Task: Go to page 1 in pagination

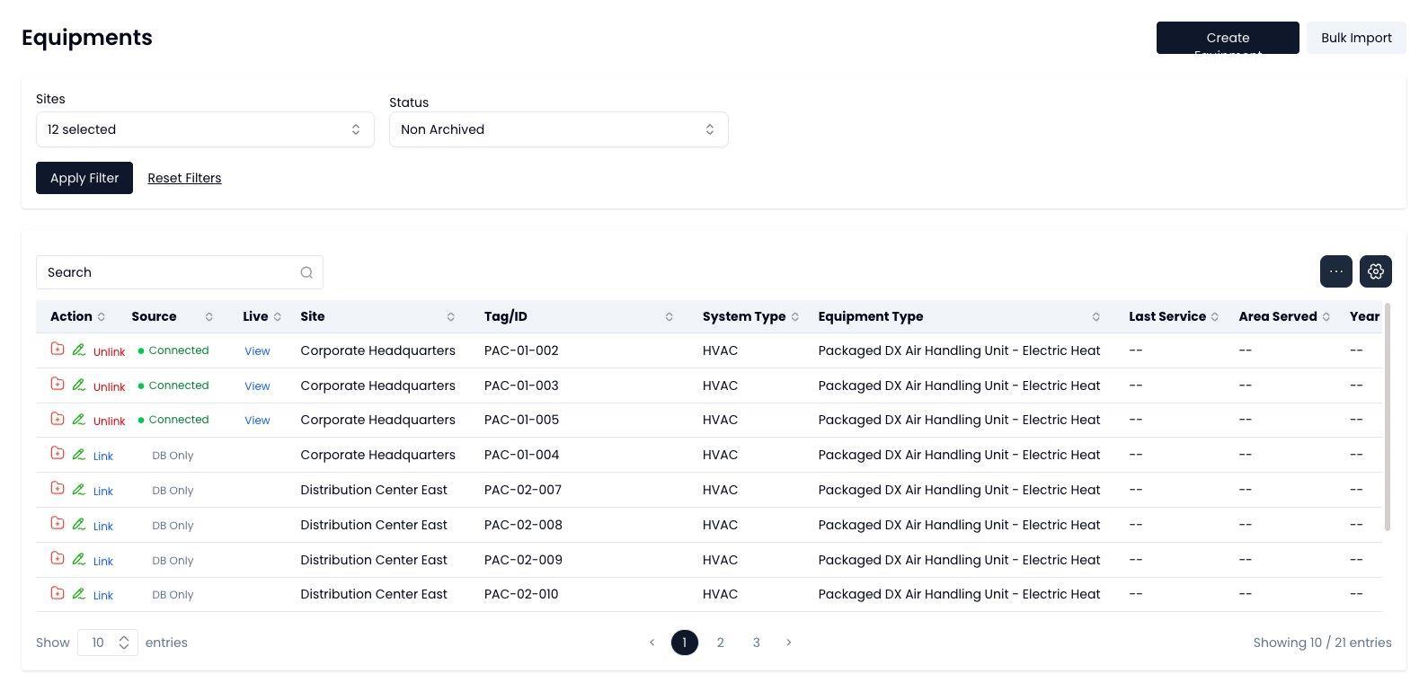Action: pyautogui.click(x=685, y=643)
